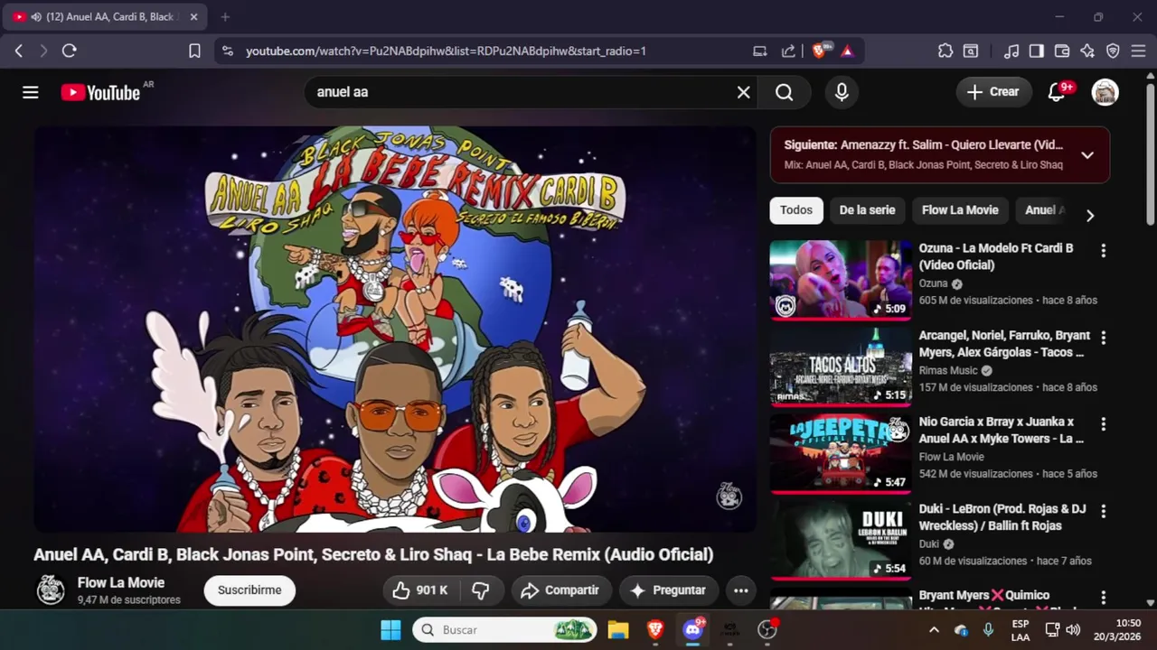Open the Brave VPN shield icon

point(1113,51)
